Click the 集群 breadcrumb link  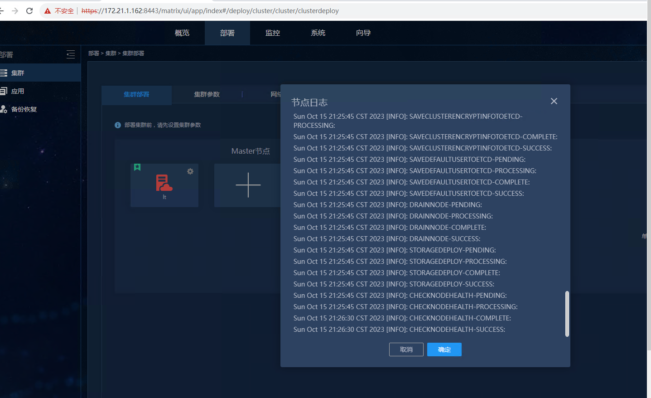click(111, 53)
